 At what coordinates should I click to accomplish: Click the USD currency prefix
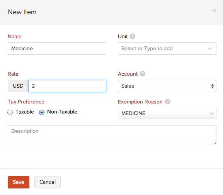(x=18, y=86)
